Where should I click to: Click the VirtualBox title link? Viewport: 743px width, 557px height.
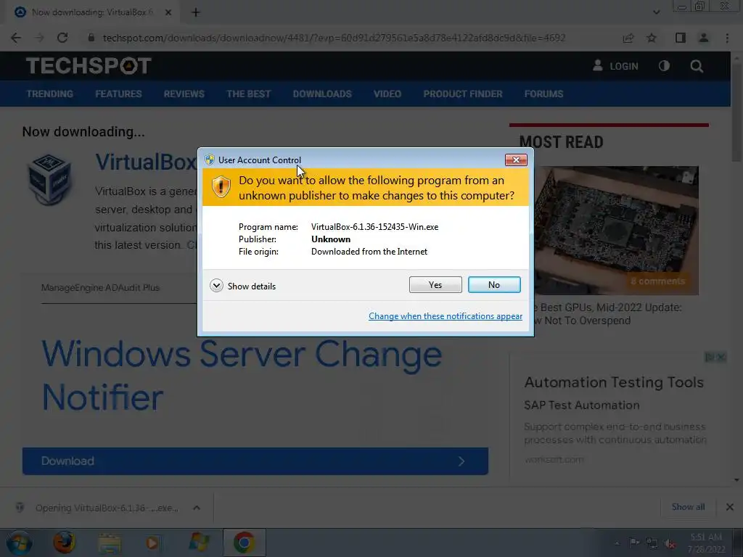(x=145, y=162)
